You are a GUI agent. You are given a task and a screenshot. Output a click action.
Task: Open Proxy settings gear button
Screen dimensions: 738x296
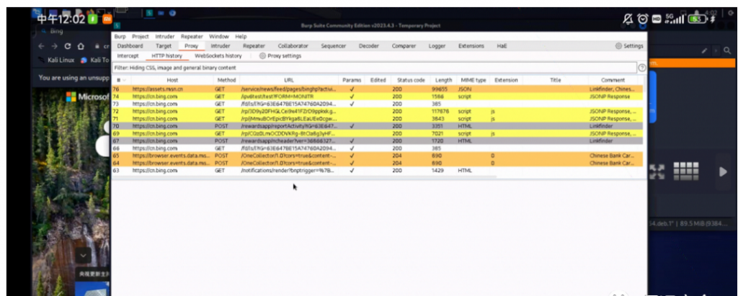pos(280,55)
